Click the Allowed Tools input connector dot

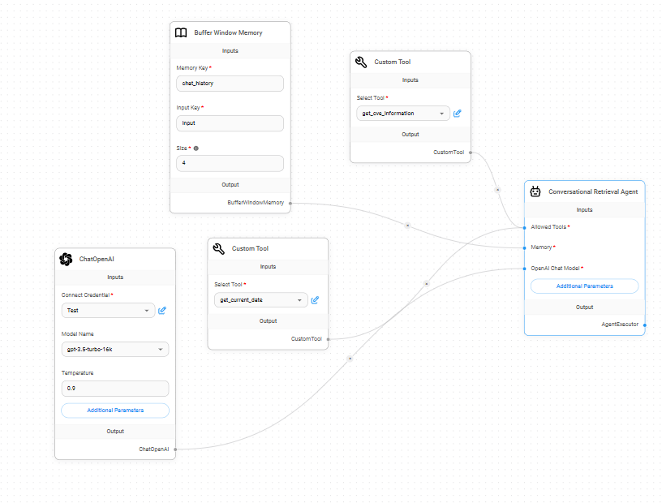click(525, 227)
